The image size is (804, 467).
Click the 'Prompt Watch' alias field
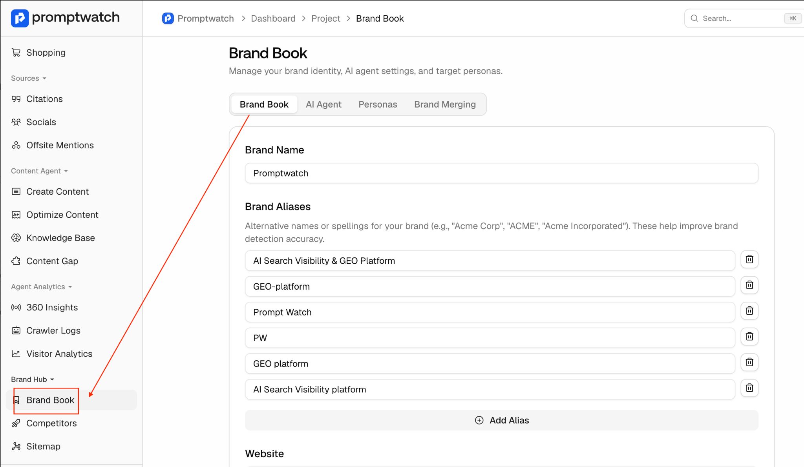pos(490,312)
